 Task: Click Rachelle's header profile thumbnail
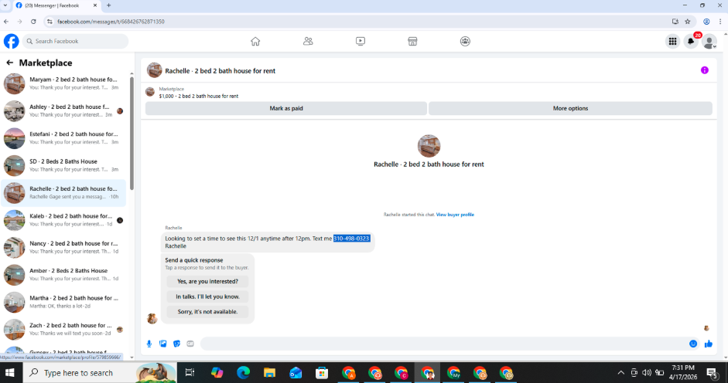pyautogui.click(x=154, y=70)
